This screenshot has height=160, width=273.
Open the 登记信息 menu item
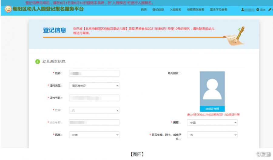[x=158, y=10]
